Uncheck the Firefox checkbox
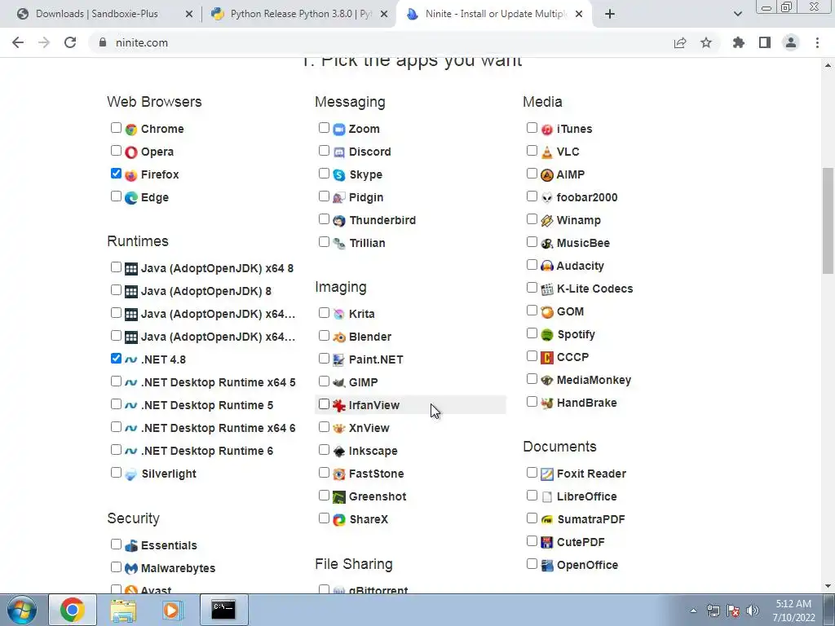This screenshot has height=626, width=835. click(116, 174)
